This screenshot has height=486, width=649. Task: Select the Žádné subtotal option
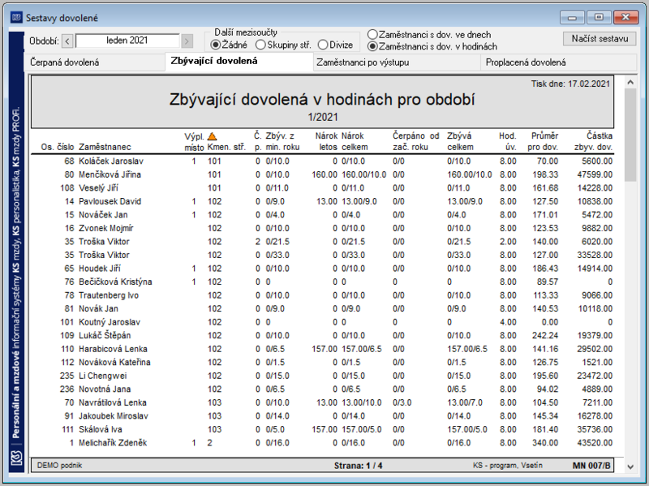(x=229, y=45)
